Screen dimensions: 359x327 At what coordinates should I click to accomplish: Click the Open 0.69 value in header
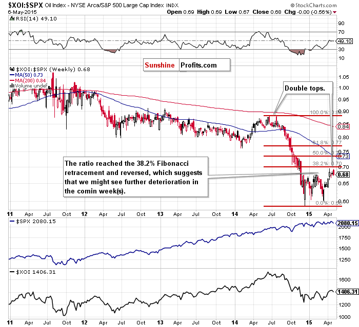click(x=181, y=12)
